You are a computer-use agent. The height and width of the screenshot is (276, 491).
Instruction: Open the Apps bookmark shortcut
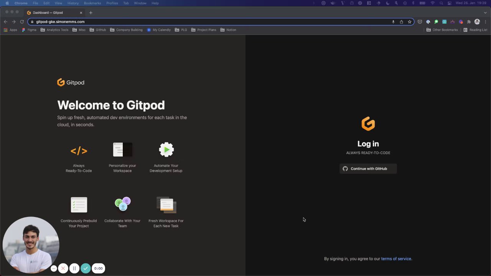point(10,30)
